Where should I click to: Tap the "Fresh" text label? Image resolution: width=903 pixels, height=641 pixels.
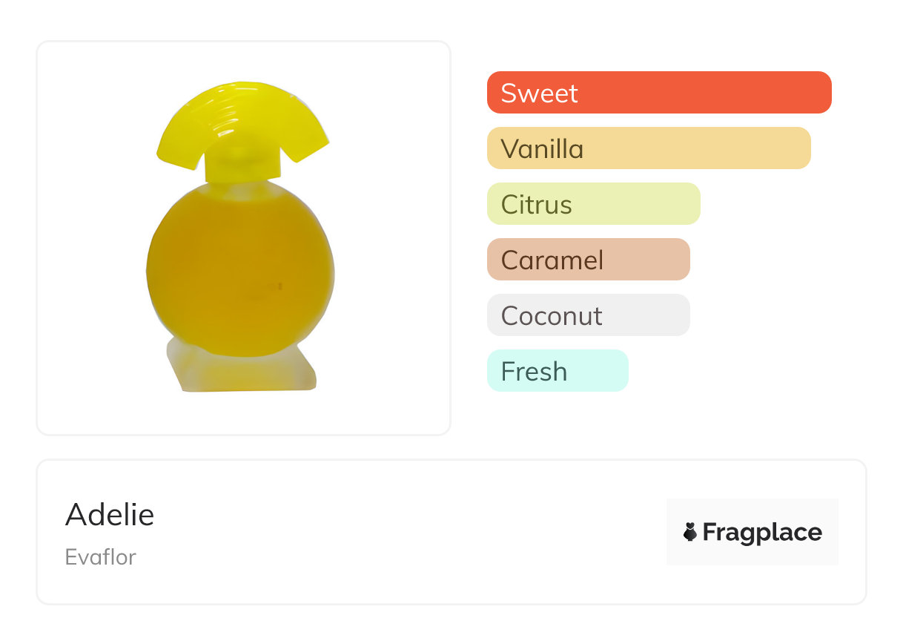pos(534,372)
